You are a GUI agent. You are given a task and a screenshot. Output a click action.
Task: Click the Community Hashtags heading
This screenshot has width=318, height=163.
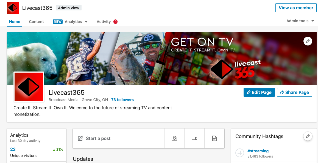(259, 136)
